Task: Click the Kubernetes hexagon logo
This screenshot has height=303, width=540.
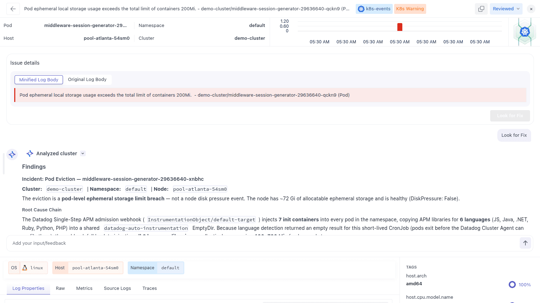Action: tap(525, 32)
